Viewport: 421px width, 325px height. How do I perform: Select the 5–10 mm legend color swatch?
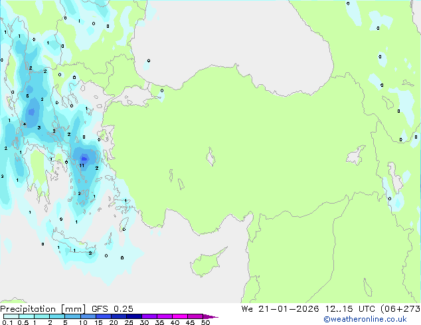[72, 316]
